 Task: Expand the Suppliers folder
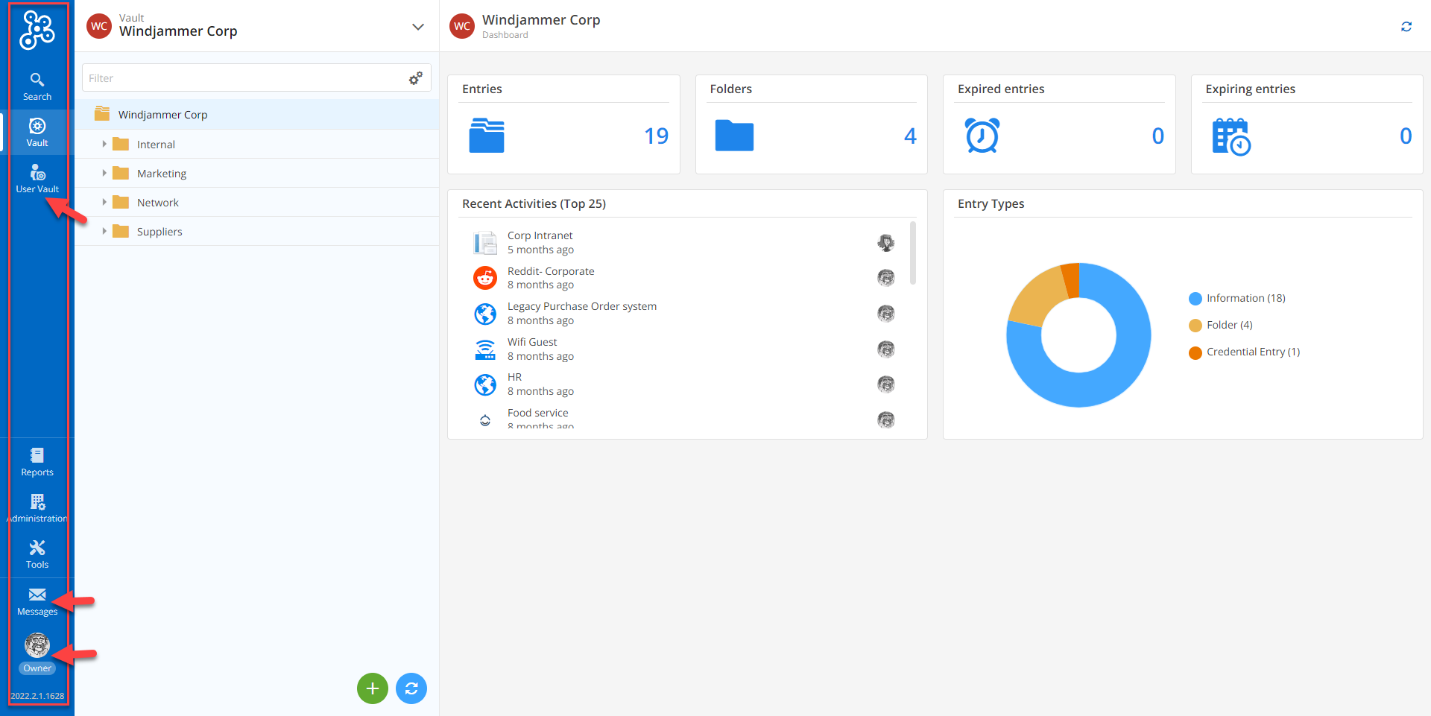pyautogui.click(x=105, y=231)
